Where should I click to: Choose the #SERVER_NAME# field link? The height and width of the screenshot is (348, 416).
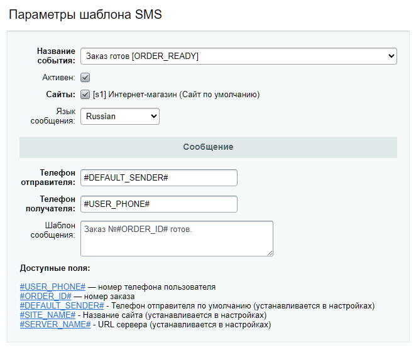pos(55,325)
